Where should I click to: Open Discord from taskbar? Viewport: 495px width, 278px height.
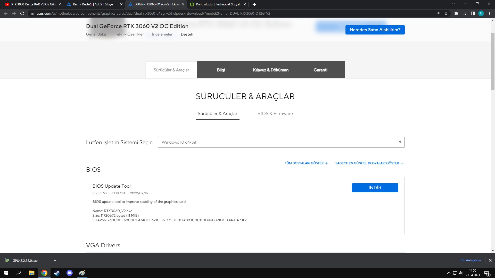[69, 273]
